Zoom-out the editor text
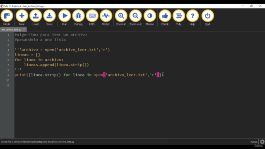265x149 pixels. (135, 17)
